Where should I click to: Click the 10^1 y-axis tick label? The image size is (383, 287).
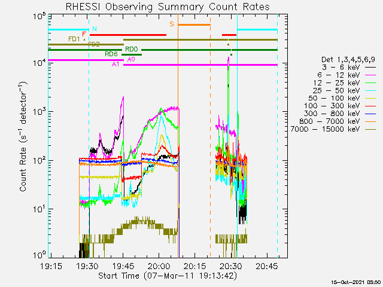39,210
